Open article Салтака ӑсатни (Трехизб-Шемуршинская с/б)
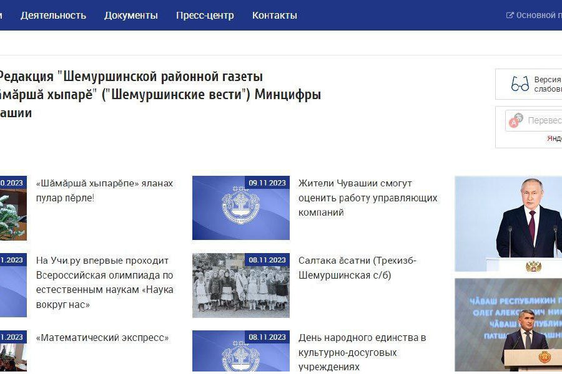Viewport: 562px width, 374px height. [357, 267]
